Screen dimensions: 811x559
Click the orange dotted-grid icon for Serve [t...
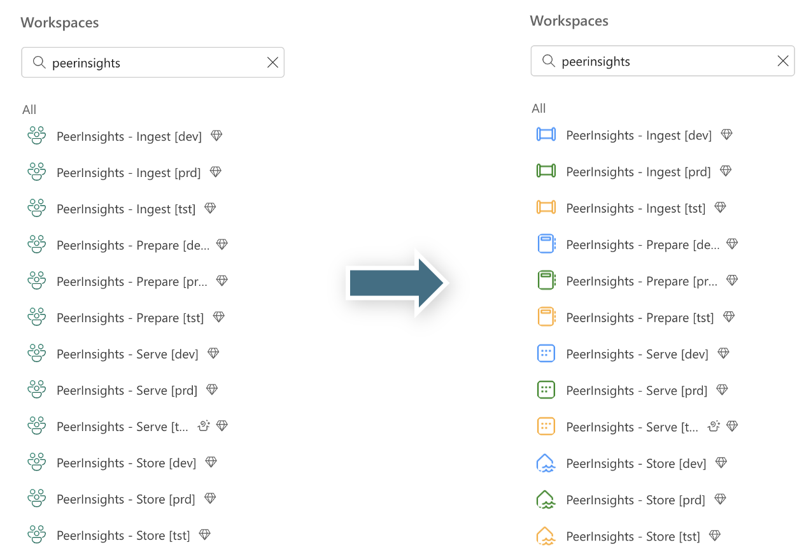pos(546,426)
